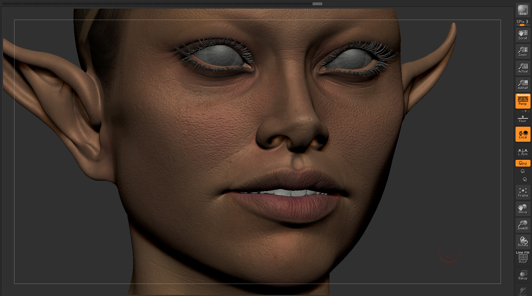Click the Ghost transparency icon
532x296 pixels.
point(523,290)
